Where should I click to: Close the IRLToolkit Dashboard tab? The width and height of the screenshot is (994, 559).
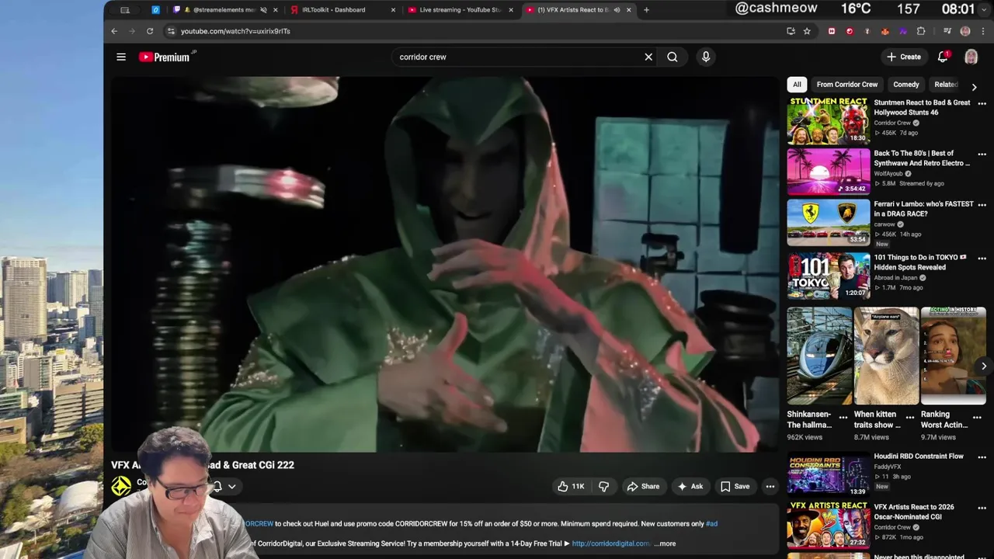pos(393,10)
